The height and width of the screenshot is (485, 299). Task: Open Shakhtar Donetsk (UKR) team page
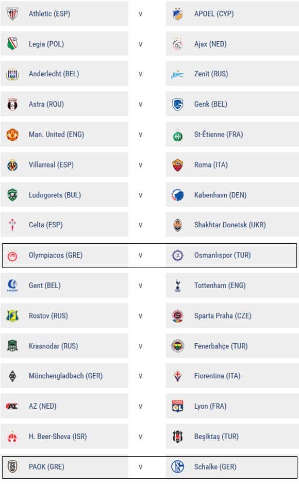coord(230,225)
